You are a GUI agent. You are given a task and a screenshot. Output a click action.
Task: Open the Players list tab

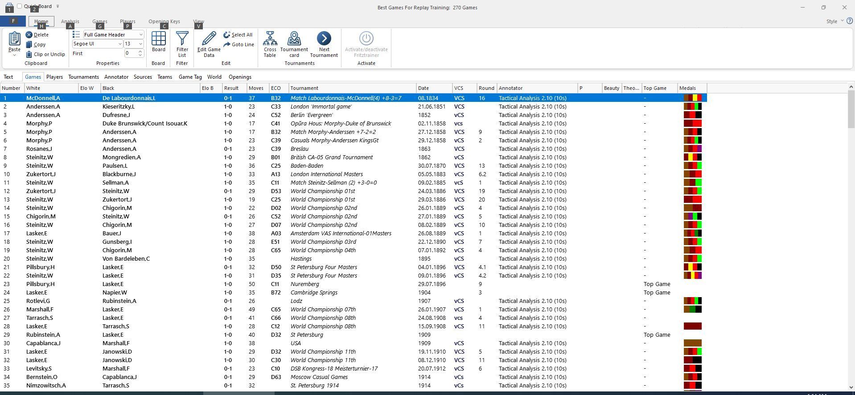[54, 77]
